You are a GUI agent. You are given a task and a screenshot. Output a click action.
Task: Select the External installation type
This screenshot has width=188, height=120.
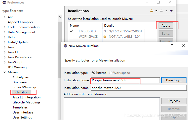tap(93, 73)
